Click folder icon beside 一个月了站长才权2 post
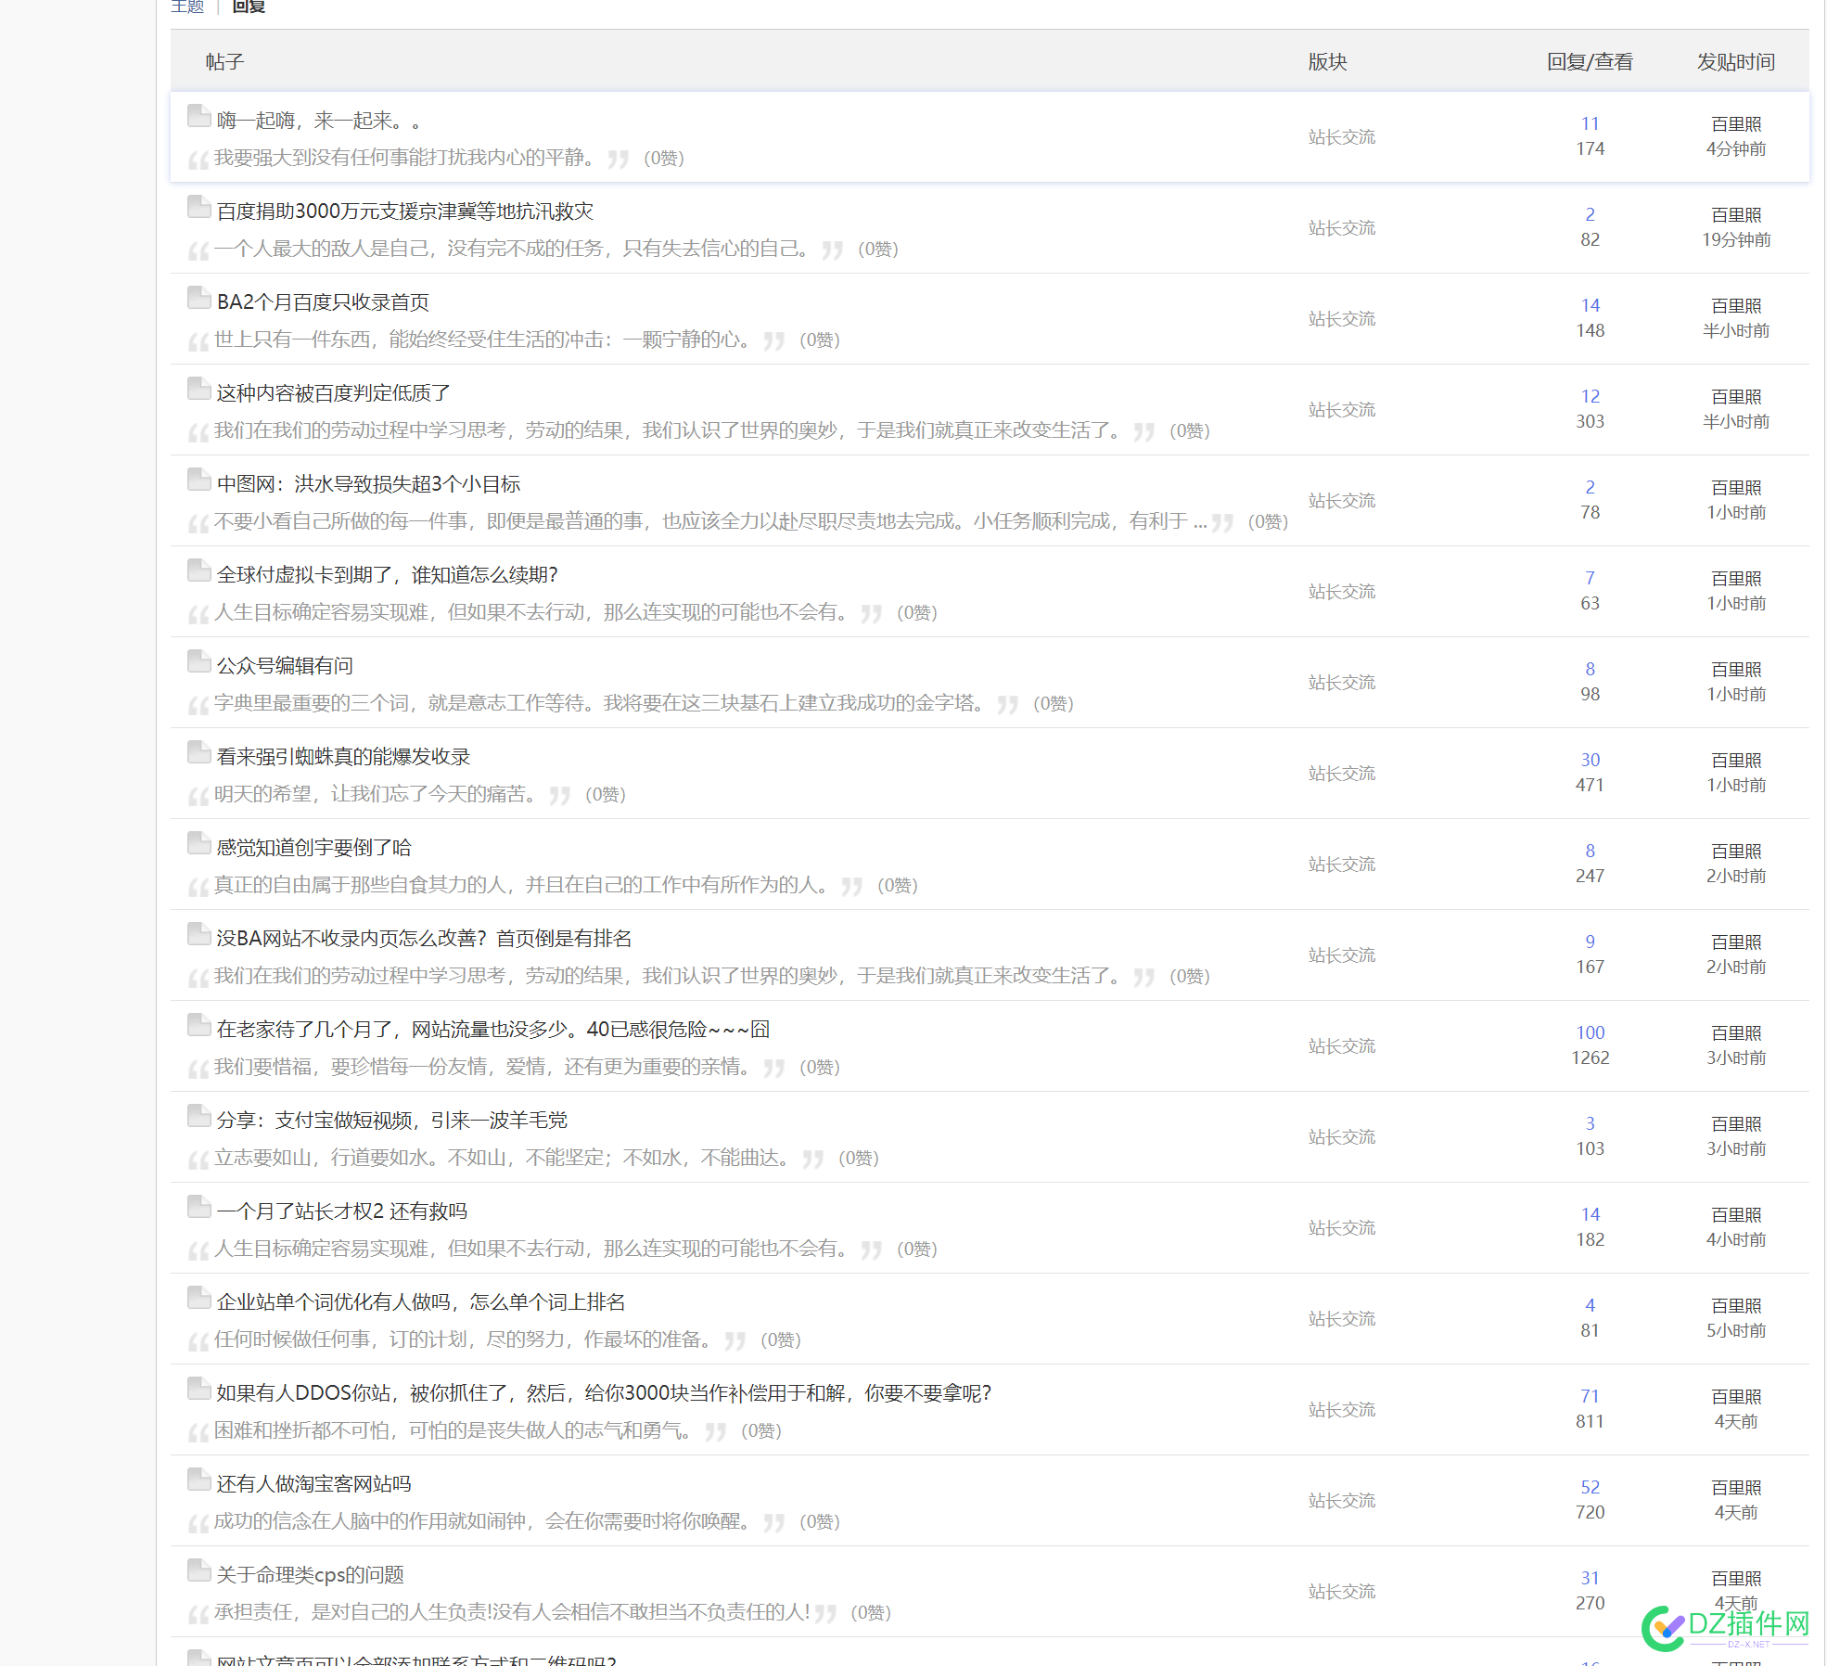The height and width of the screenshot is (1666, 1827). 198,1207
